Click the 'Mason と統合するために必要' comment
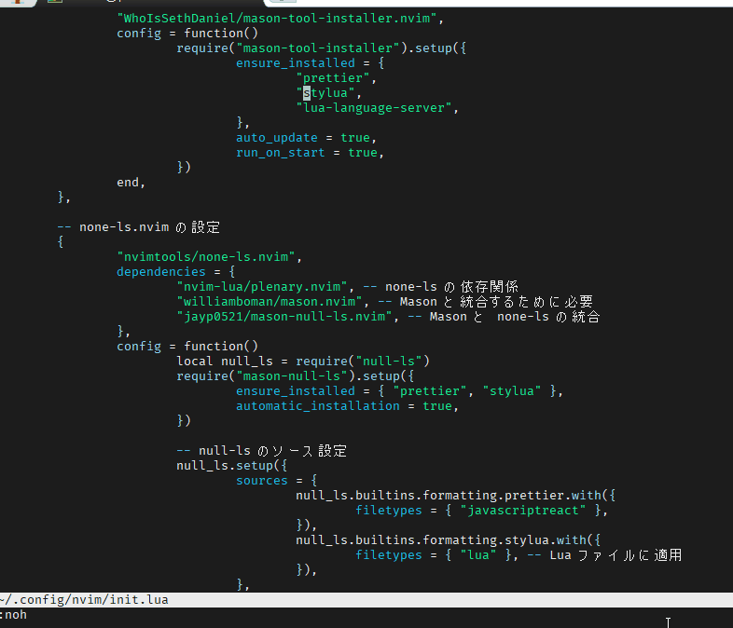This screenshot has width=733, height=628. click(x=496, y=302)
